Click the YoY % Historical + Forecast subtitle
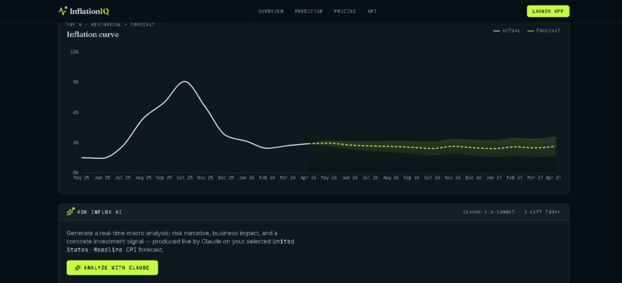 point(110,25)
